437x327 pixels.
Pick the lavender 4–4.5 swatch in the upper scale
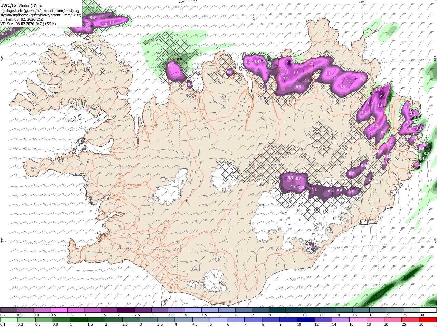click(193, 310)
